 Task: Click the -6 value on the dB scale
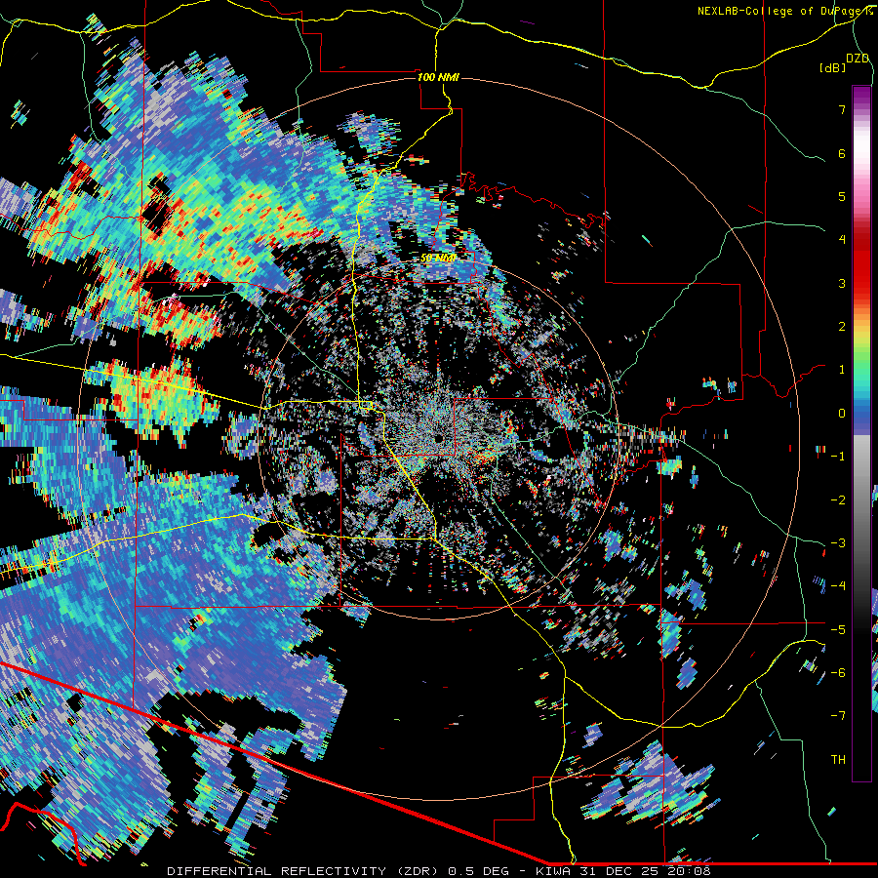point(838,673)
